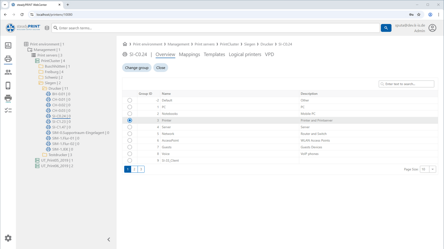
Task: Click the Close button
Action: 161,68
